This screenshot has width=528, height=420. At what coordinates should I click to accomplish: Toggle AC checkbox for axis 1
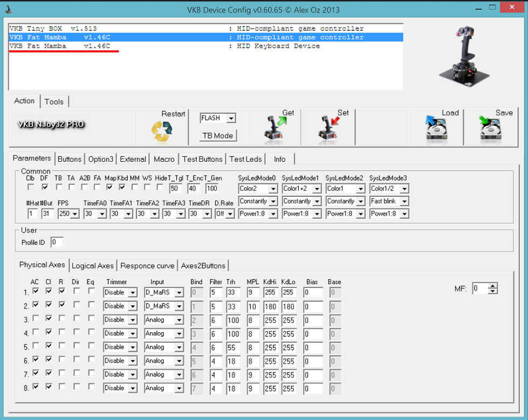(36, 291)
